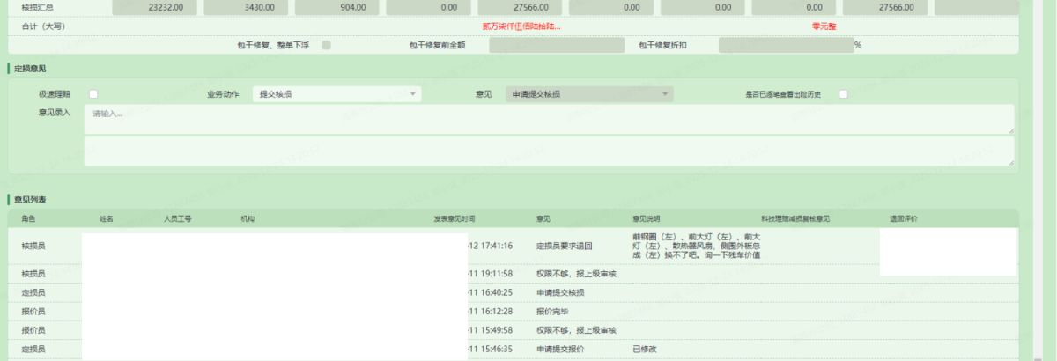
Task: Select the row with 定损员要求退回 opinion
Action: 564,246
